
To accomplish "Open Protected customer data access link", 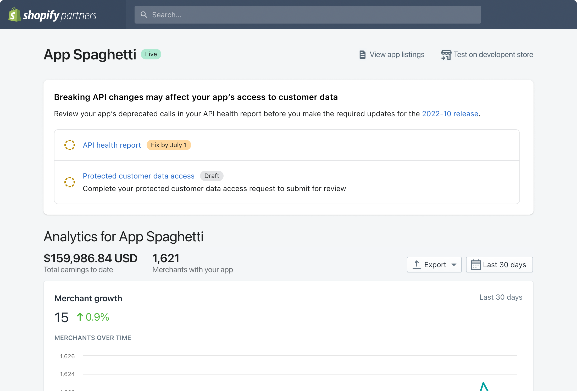I will [138, 176].
